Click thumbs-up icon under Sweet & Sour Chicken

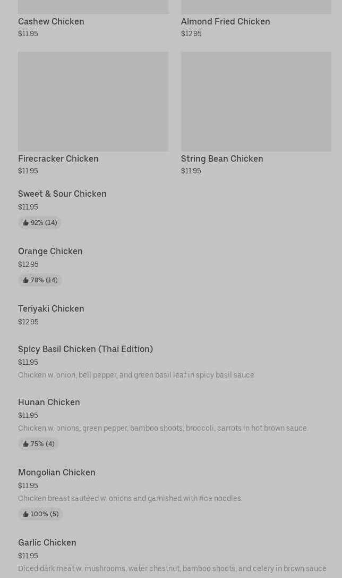tap(25, 223)
